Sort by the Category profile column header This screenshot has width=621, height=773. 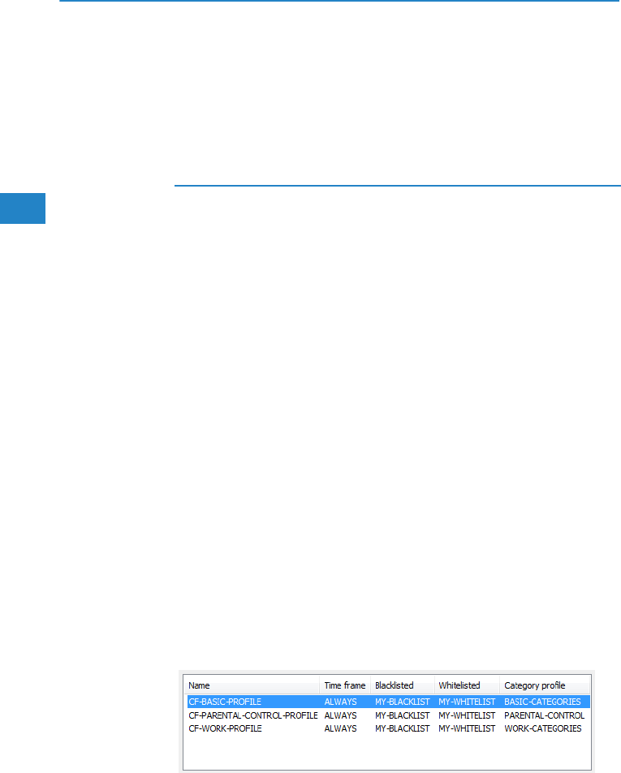pyautogui.click(x=545, y=685)
